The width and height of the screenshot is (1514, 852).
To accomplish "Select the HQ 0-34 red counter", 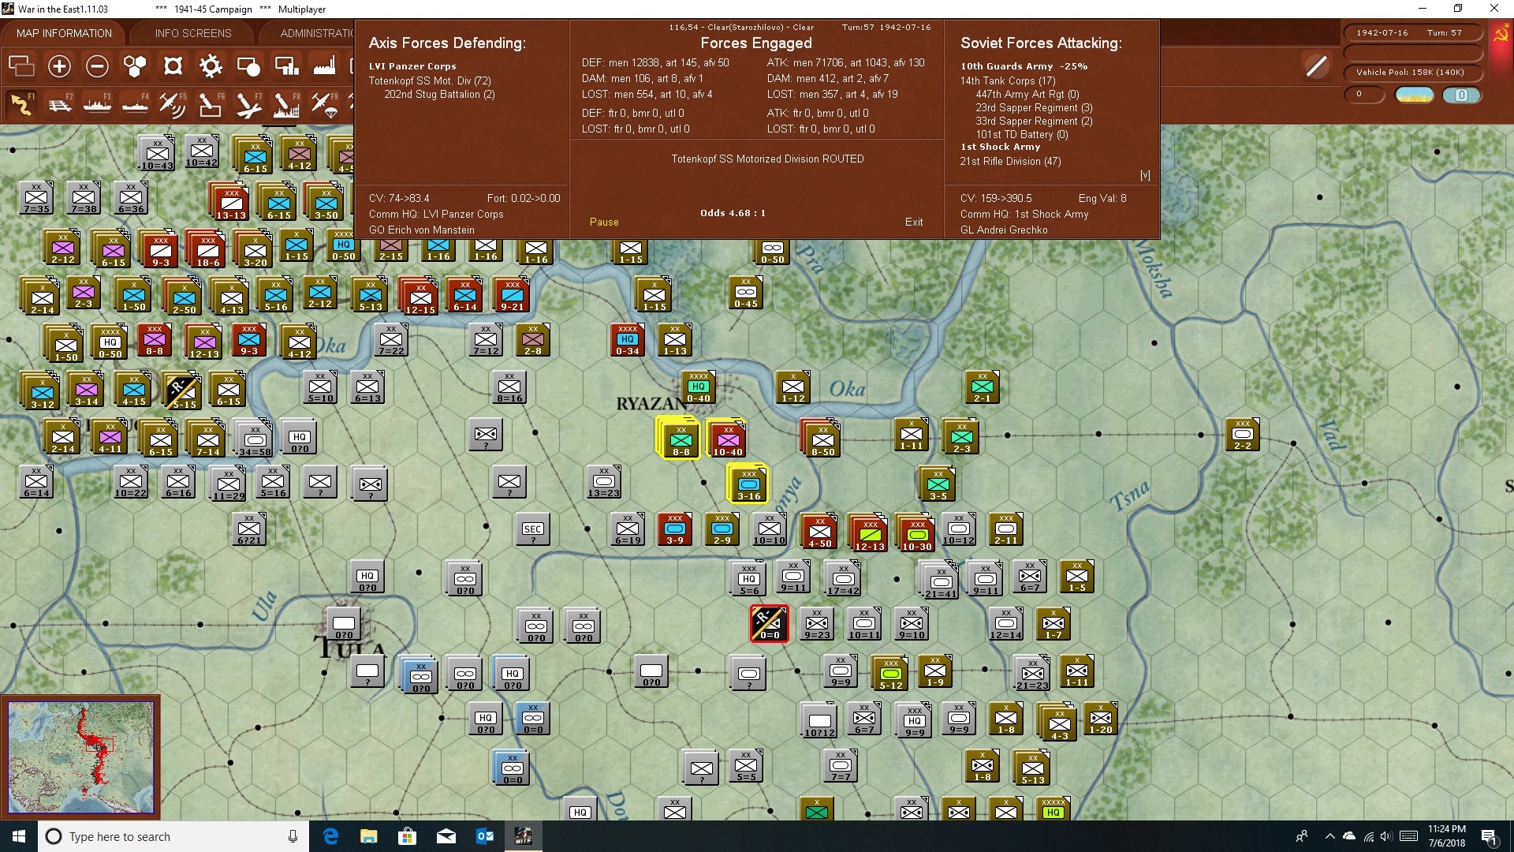I will 628,339.
